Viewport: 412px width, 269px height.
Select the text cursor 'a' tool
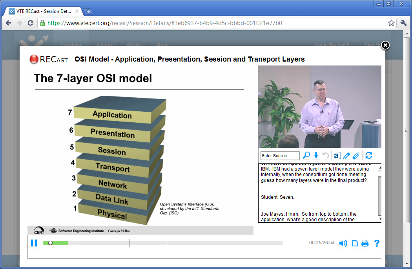337,156
